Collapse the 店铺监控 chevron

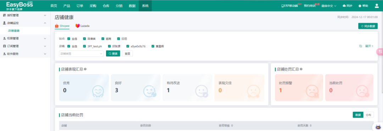(x=45, y=23)
